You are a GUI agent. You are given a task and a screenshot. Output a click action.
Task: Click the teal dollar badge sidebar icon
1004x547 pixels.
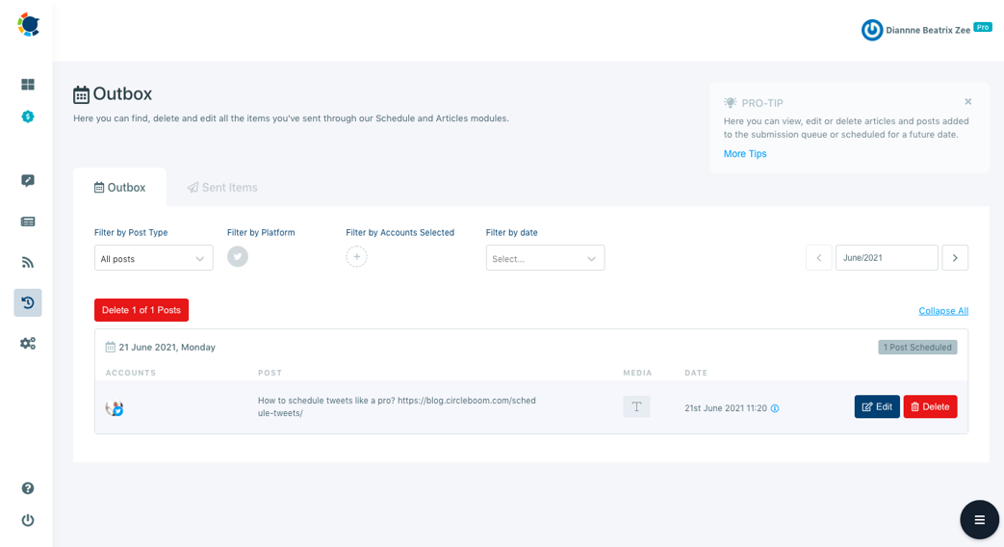coord(28,117)
